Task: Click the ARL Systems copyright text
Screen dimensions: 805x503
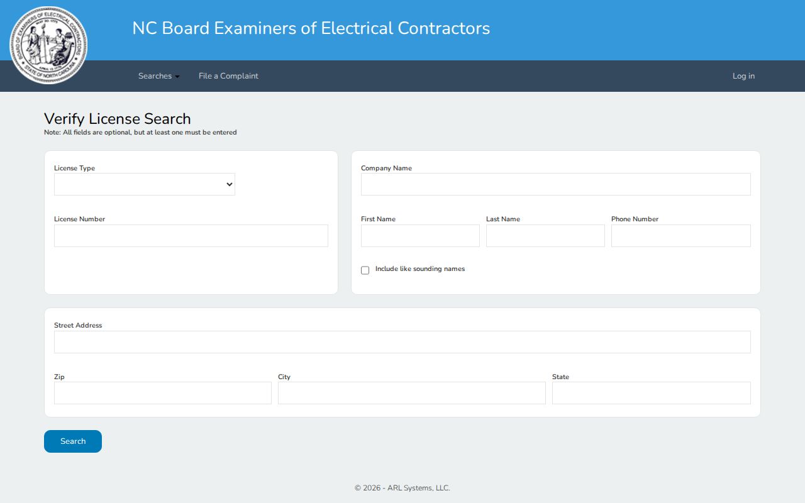Action: coord(402,488)
